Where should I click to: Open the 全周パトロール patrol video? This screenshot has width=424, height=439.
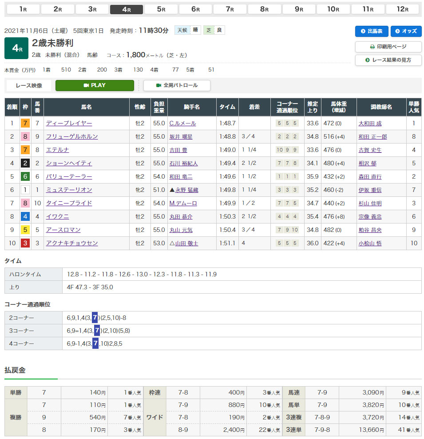point(177,85)
